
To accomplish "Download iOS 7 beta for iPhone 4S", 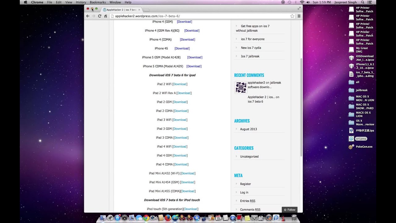I will (182, 48).
